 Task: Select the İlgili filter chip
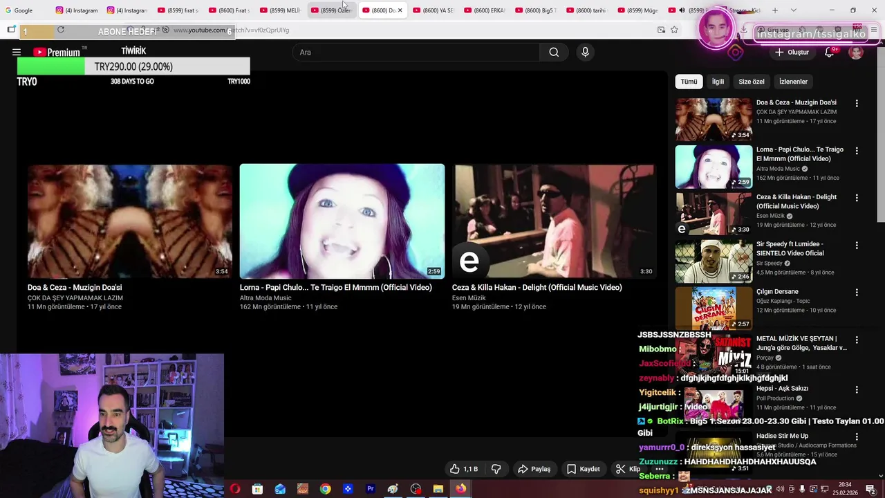[718, 82]
